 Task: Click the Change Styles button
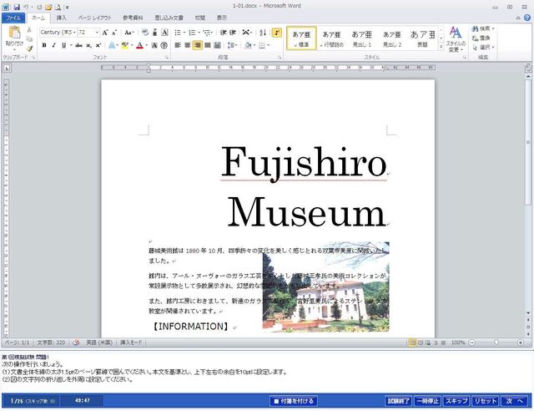[456, 38]
